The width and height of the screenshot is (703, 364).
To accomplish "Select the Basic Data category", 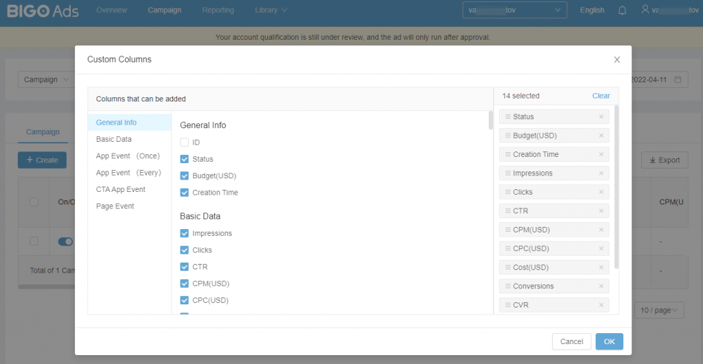I will (114, 139).
